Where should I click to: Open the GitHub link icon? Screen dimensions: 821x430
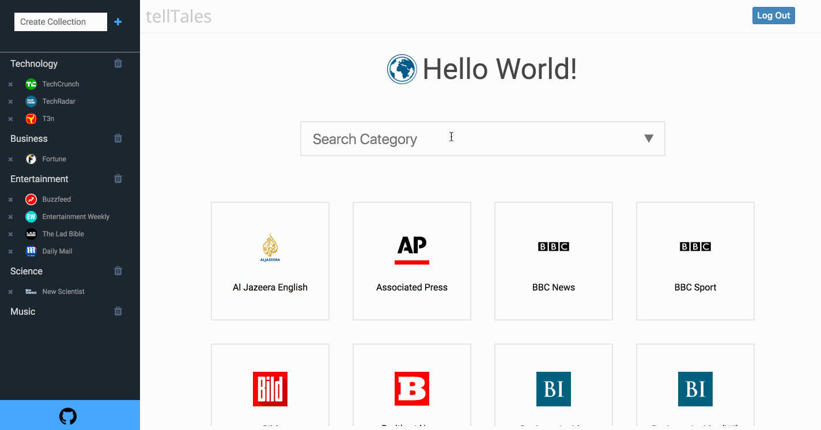coord(68,416)
